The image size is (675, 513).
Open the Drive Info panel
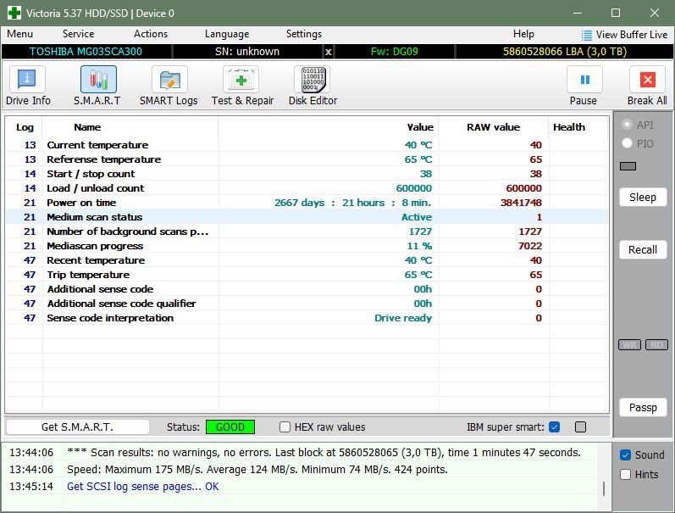tap(28, 86)
